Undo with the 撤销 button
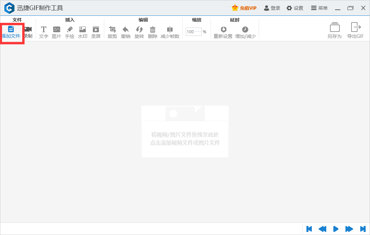Image resolution: width=370 pixels, height=235 pixels. coord(125,33)
